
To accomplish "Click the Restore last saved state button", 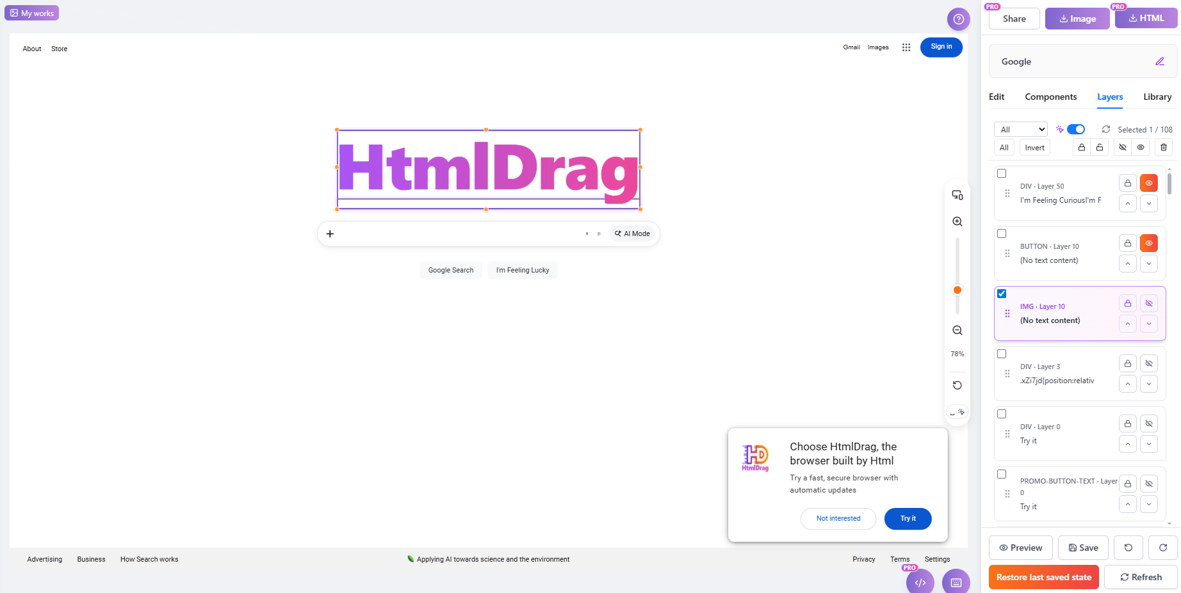I will 1043,577.
